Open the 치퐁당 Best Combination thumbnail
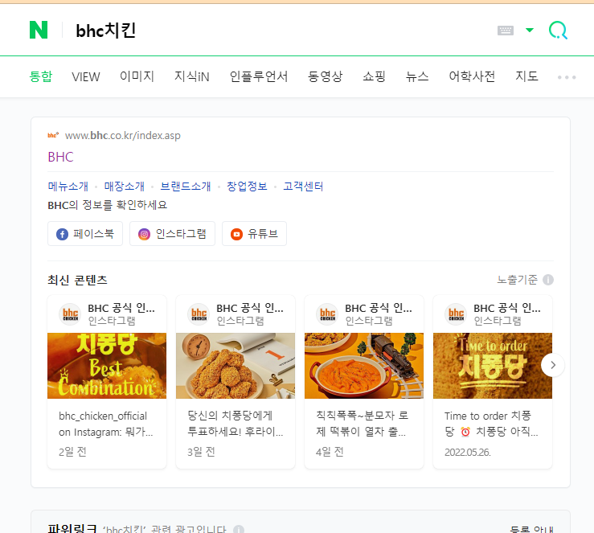 [107, 366]
